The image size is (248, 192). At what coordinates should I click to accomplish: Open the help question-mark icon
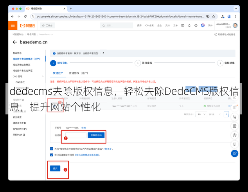pyautogui.click(x=196, y=25)
